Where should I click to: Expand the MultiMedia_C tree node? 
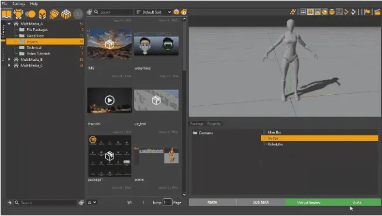pyautogui.click(x=9, y=66)
